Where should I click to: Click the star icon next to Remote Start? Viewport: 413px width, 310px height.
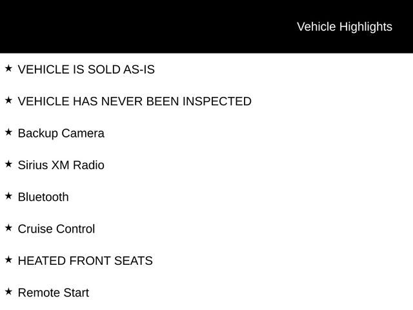[8, 291]
